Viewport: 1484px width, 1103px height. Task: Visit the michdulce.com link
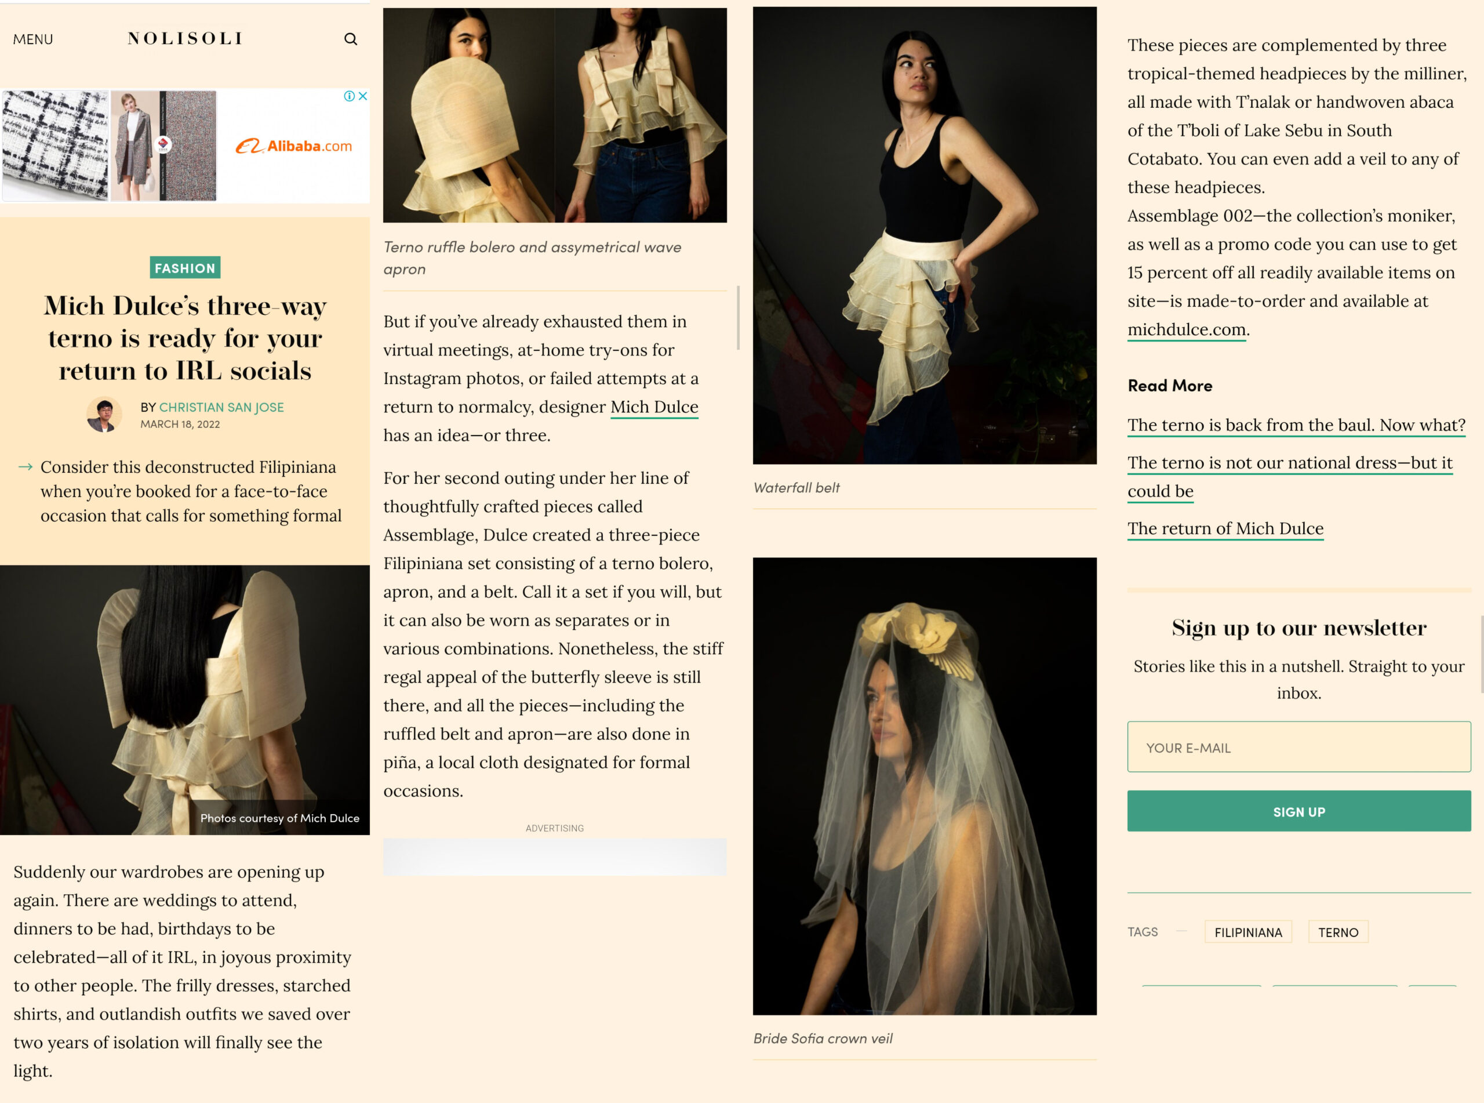(1187, 329)
